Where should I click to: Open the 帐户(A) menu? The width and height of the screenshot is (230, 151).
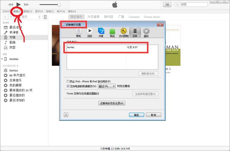(x=61, y=11)
